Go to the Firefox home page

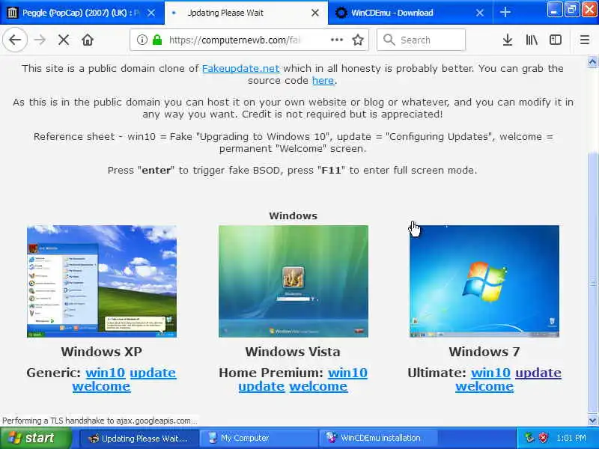coord(88,40)
